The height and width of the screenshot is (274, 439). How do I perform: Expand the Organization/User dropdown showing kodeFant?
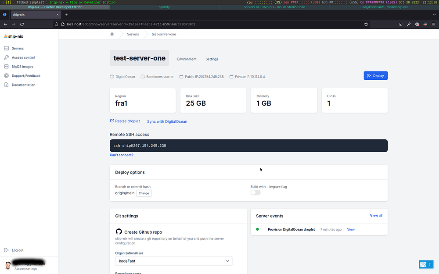[173, 261]
